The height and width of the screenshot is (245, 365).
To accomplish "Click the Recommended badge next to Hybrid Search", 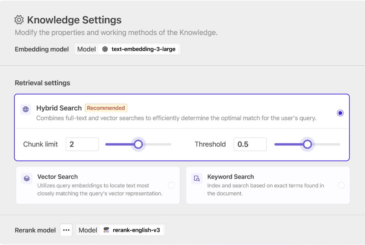I will (x=106, y=108).
